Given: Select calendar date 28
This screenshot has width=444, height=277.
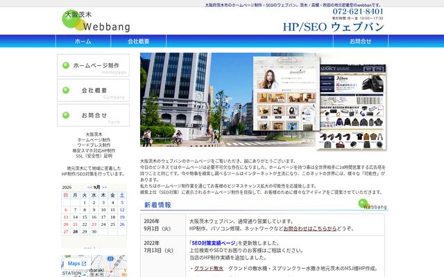Looking at the screenshot, I should click(x=75, y=231).
